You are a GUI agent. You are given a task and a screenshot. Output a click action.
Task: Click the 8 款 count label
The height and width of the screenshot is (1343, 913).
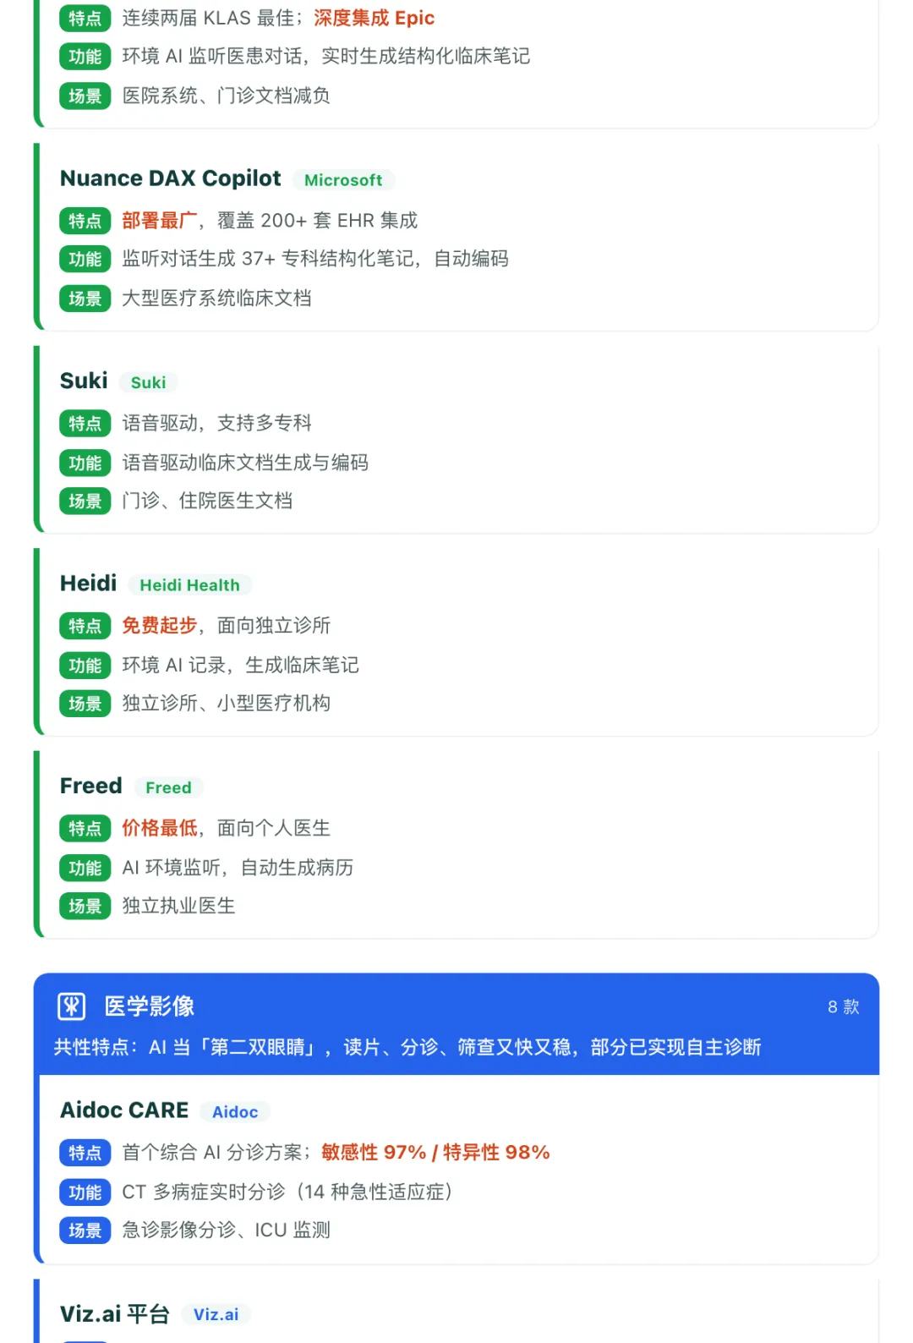[843, 1007]
